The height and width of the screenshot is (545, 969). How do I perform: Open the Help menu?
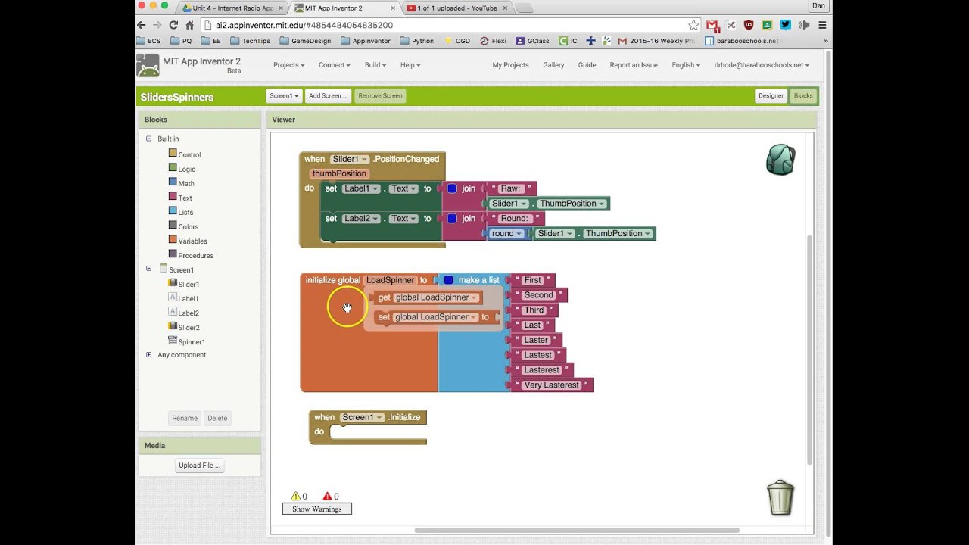point(410,65)
